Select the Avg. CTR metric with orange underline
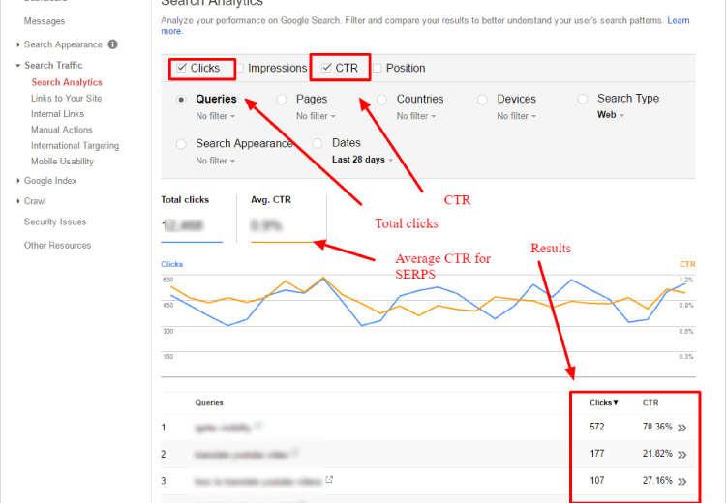The width and height of the screenshot is (726, 503). pos(280,218)
